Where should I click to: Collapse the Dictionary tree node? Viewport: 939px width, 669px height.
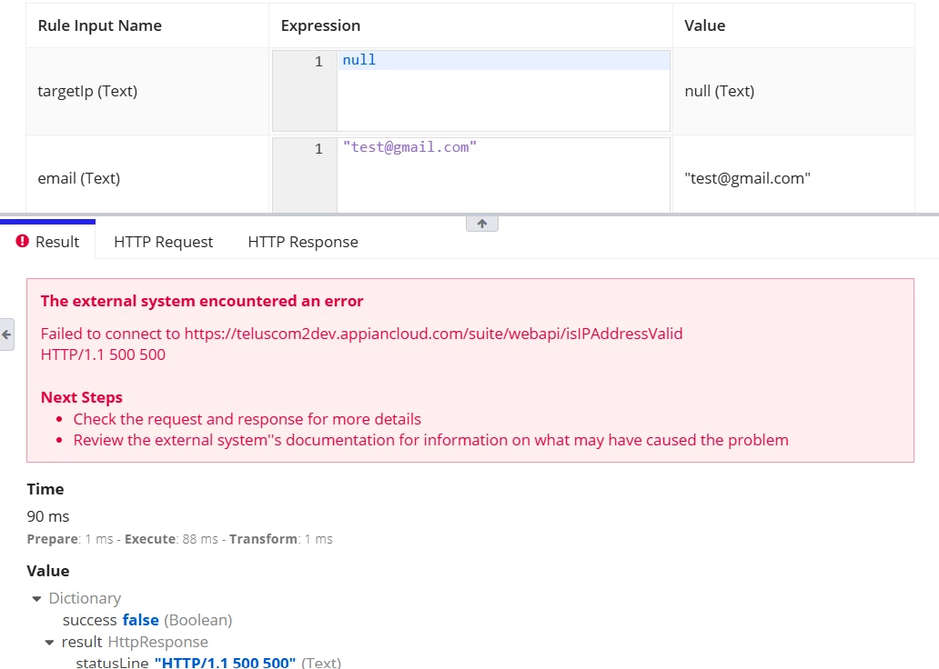[36, 598]
